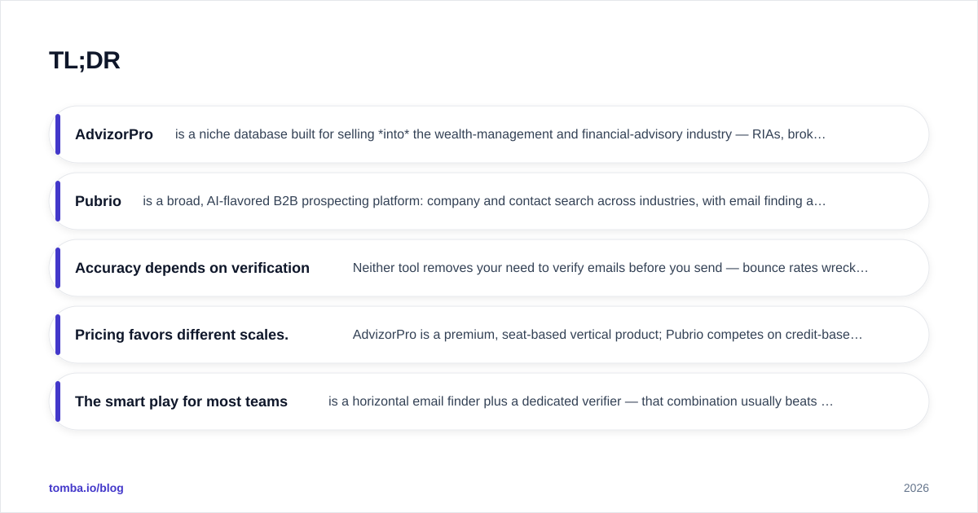The image size is (978, 513).
Task: Click 'AdvizorPro is a premium, seat-based' text
Action: [607, 335]
